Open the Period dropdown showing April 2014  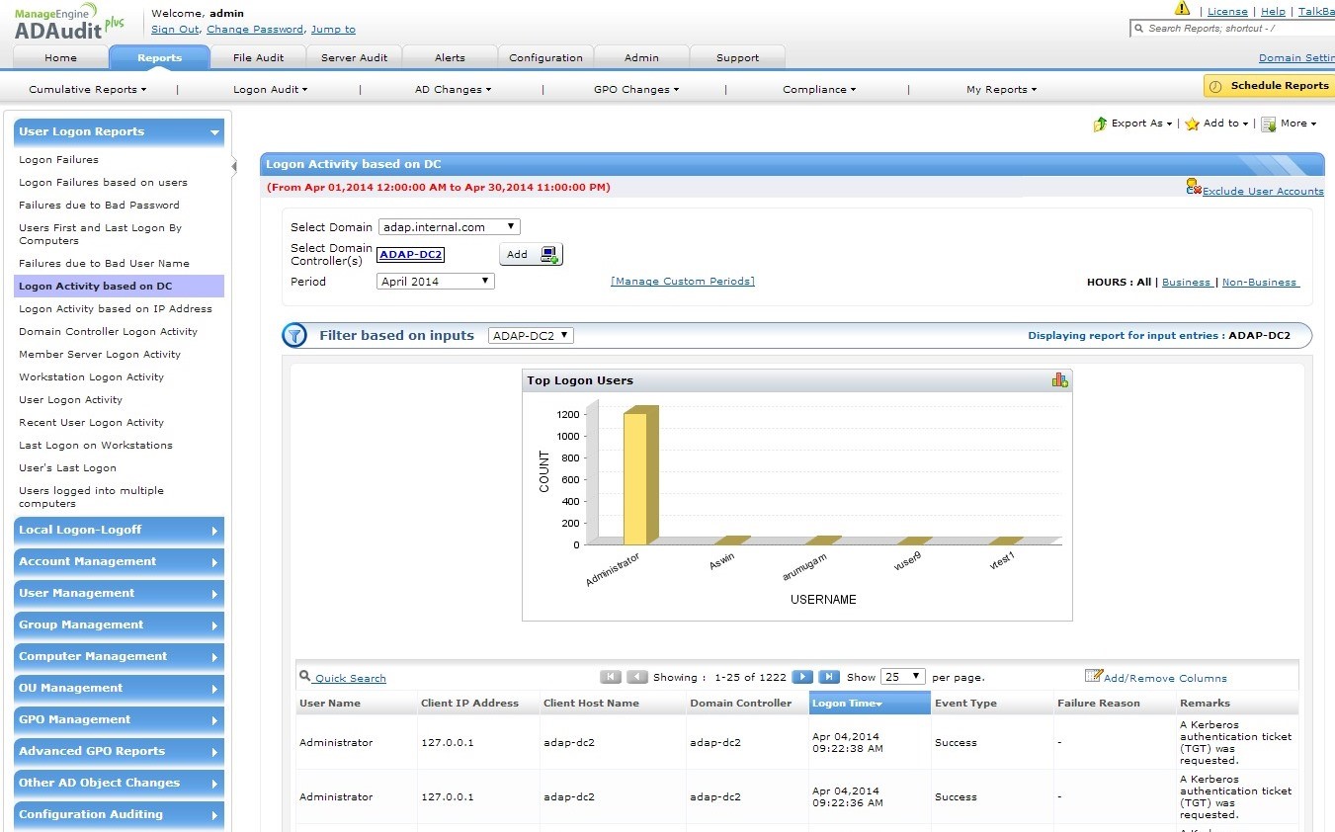tap(434, 281)
